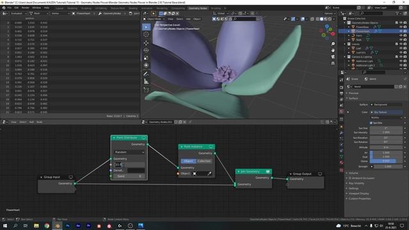Toggle visibility of Additional Light
409x230 pixels.
coord(401,61)
